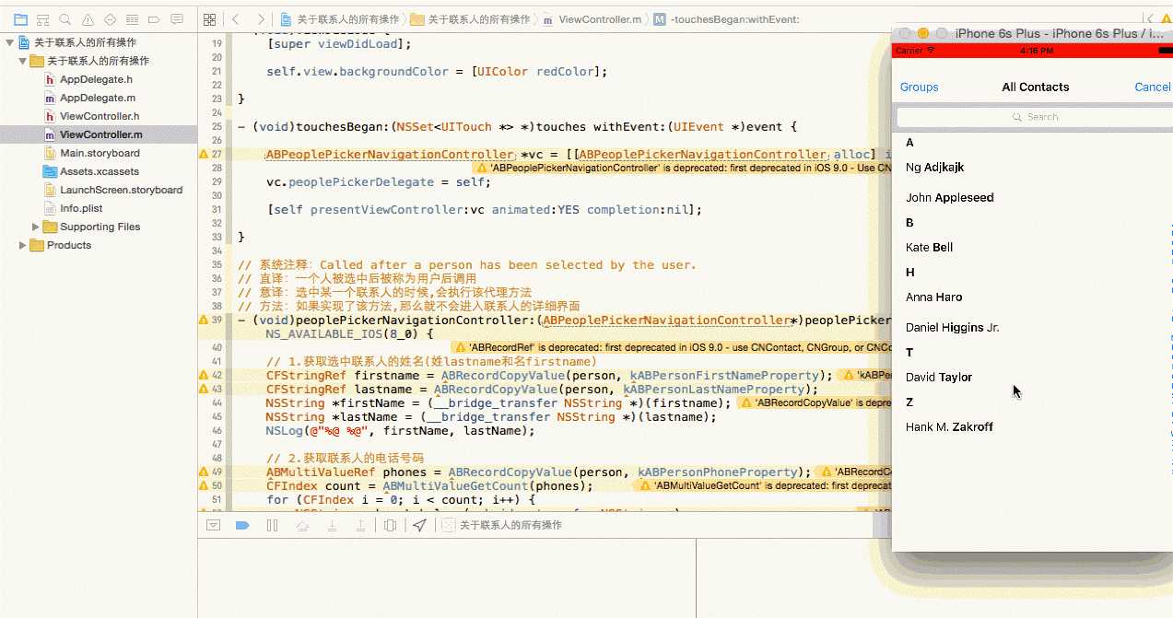1173x618 pixels.
Task: Open the Debug View Hierarchy icon
Action: 390,525
